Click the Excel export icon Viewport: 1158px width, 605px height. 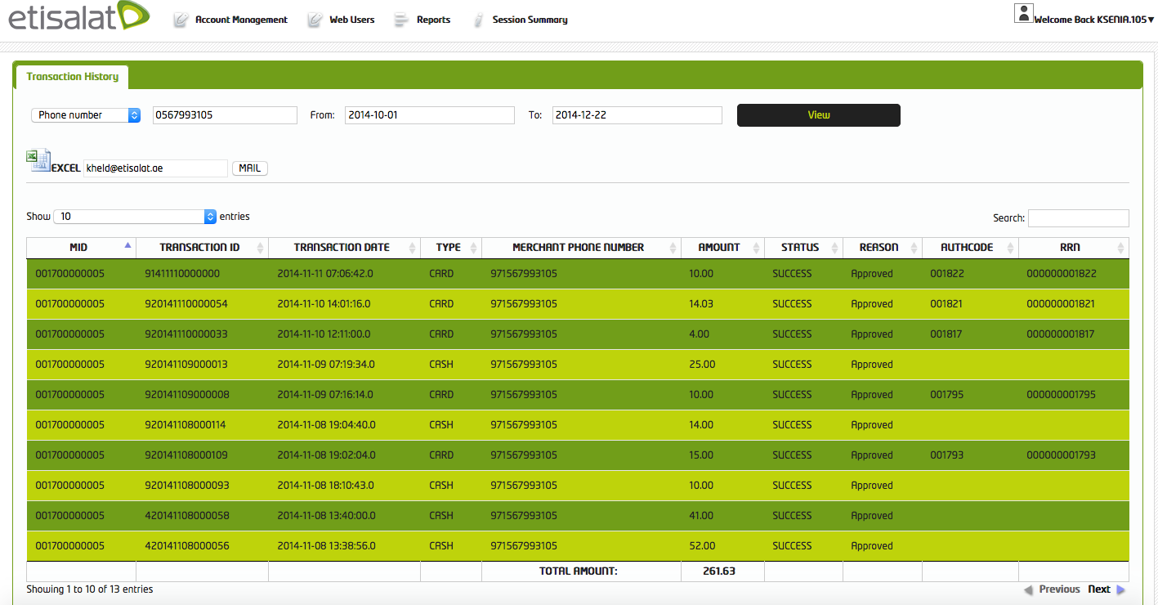[x=38, y=160]
